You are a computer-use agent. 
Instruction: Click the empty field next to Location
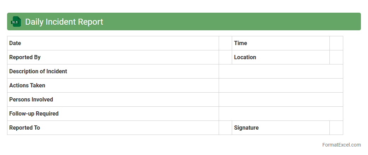pyautogui.click(x=336, y=57)
